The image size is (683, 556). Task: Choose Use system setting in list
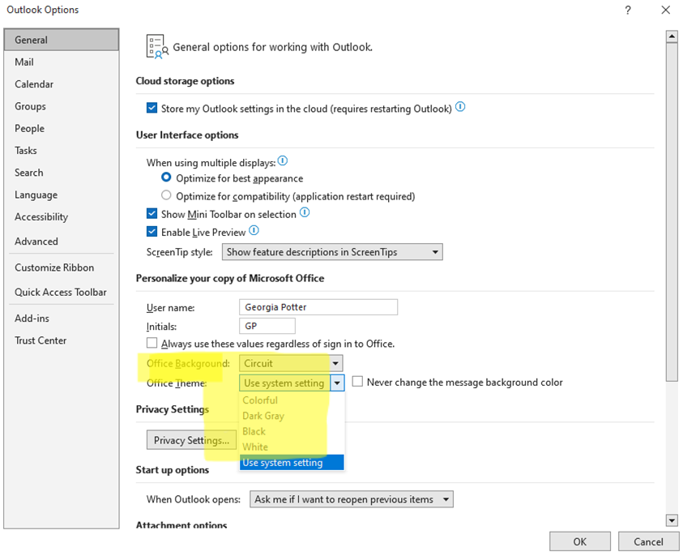(x=292, y=463)
